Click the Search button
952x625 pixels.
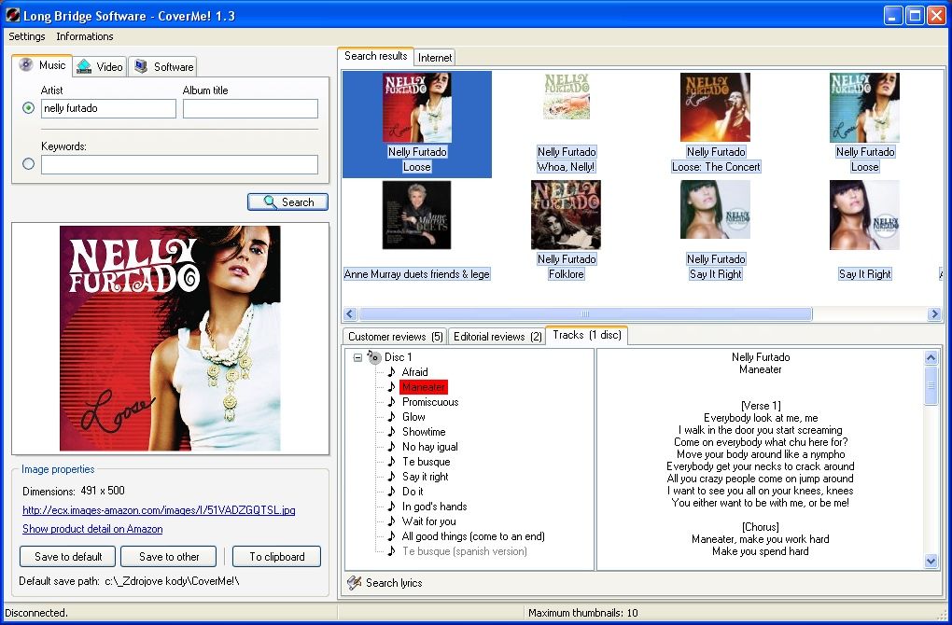click(287, 202)
